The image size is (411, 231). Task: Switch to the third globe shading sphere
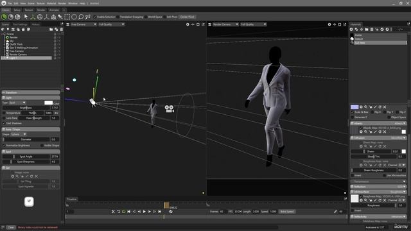(x=17, y=17)
